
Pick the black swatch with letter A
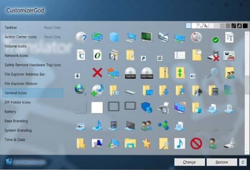point(239,26)
